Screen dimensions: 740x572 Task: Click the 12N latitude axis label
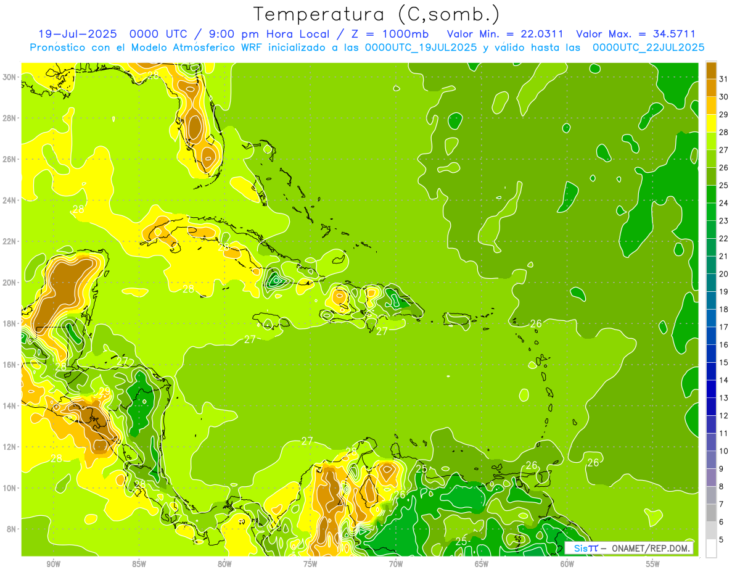click(x=10, y=447)
